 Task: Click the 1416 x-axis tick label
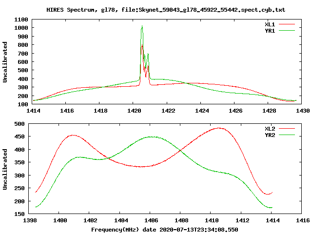(67, 111)
